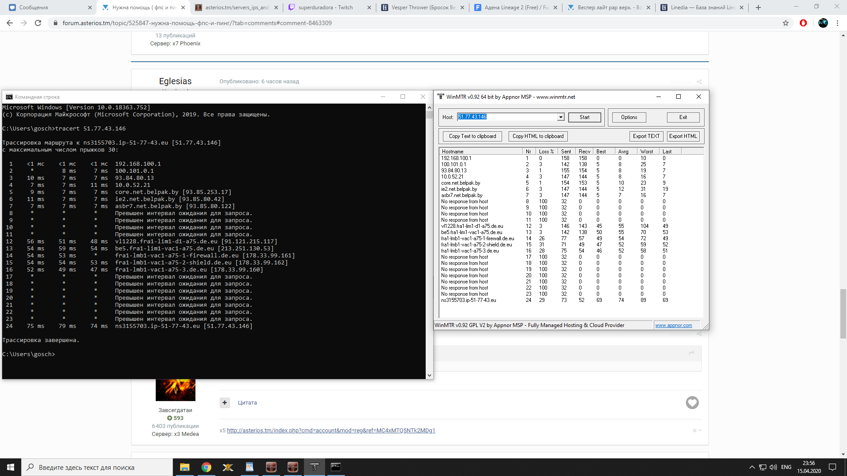The image size is (847, 476).
Task: Open the Eglesias user profile name
Action: 175,82
